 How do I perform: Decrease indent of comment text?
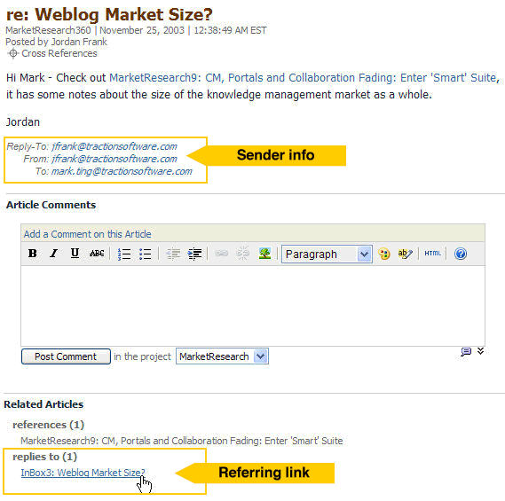click(173, 254)
